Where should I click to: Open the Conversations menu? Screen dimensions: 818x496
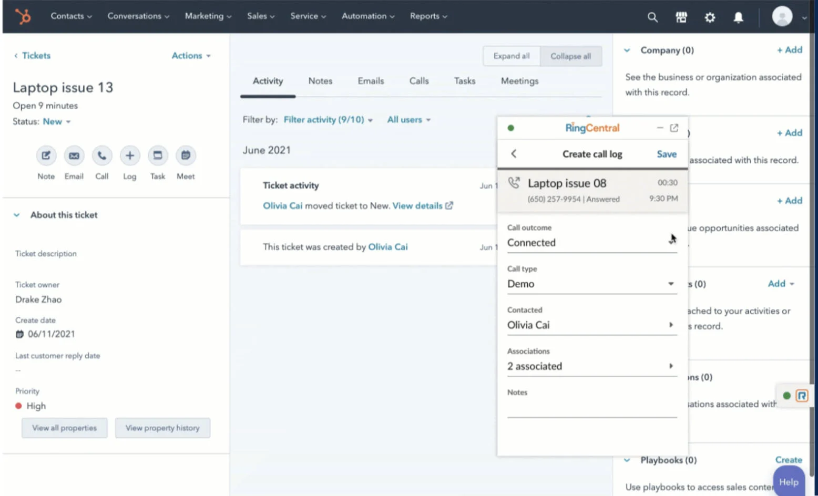click(x=138, y=16)
